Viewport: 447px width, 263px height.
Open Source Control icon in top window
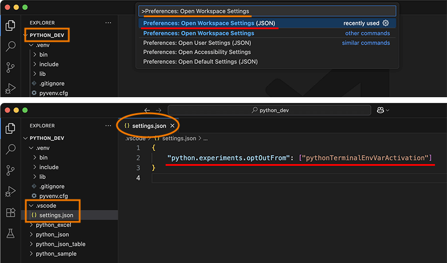(x=10, y=67)
